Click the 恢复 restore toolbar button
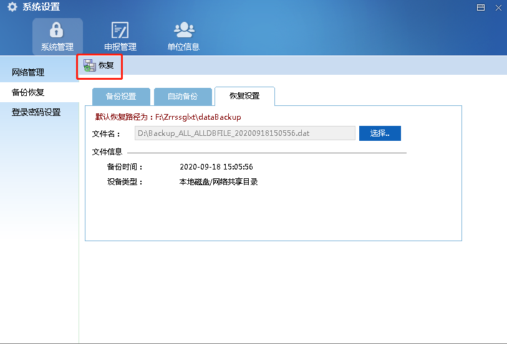 pos(99,65)
